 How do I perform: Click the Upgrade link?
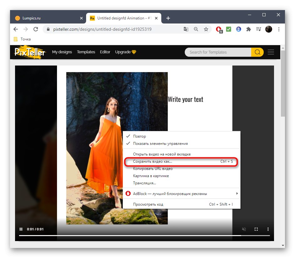pyautogui.click(x=123, y=52)
